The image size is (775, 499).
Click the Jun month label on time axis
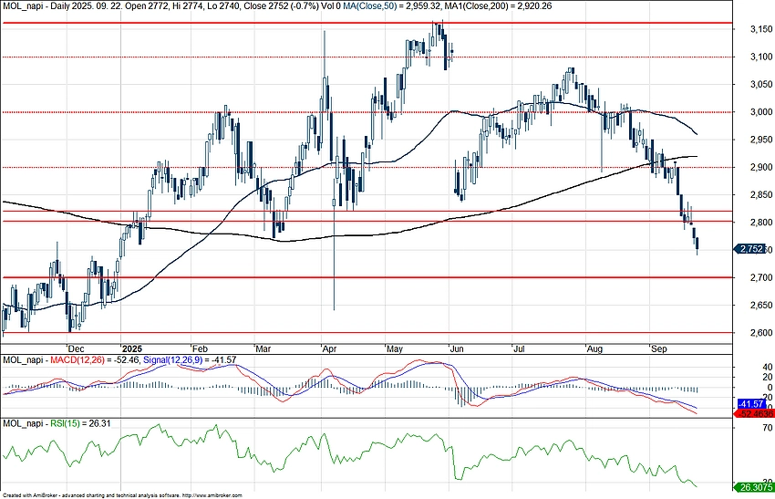(x=458, y=348)
